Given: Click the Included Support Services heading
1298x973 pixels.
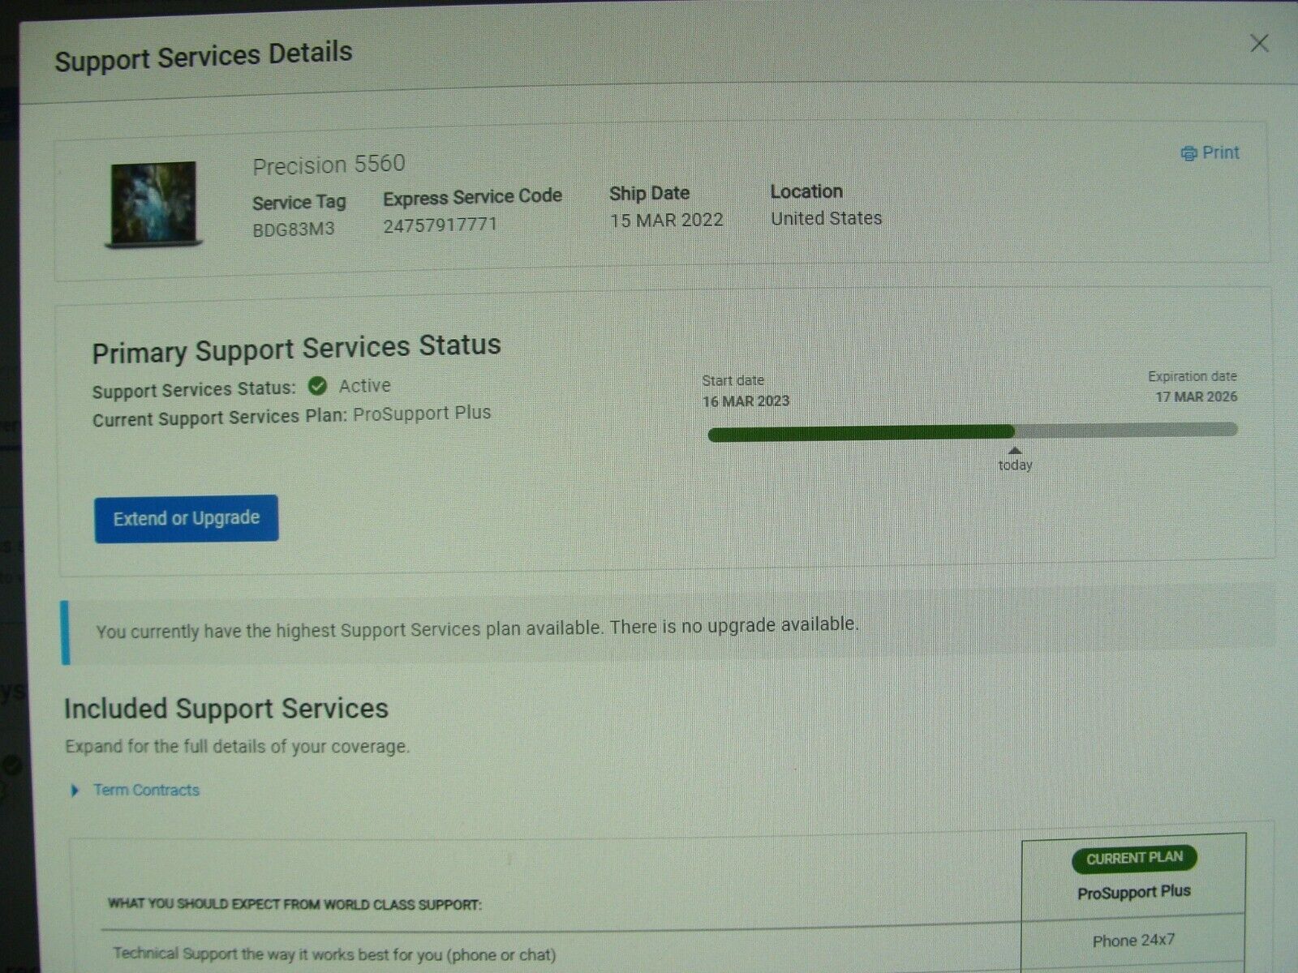Looking at the screenshot, I should [226, 709].
